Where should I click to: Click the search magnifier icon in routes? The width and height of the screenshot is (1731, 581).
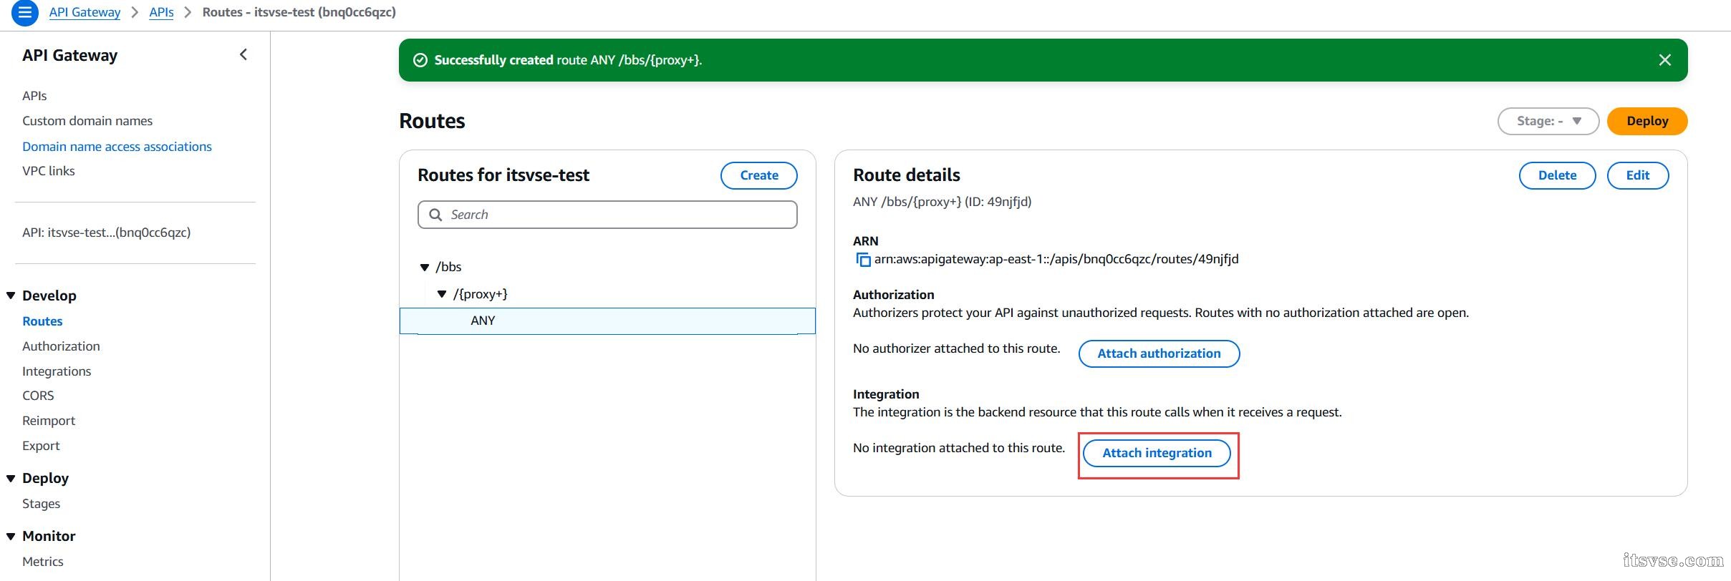point(435,215)
